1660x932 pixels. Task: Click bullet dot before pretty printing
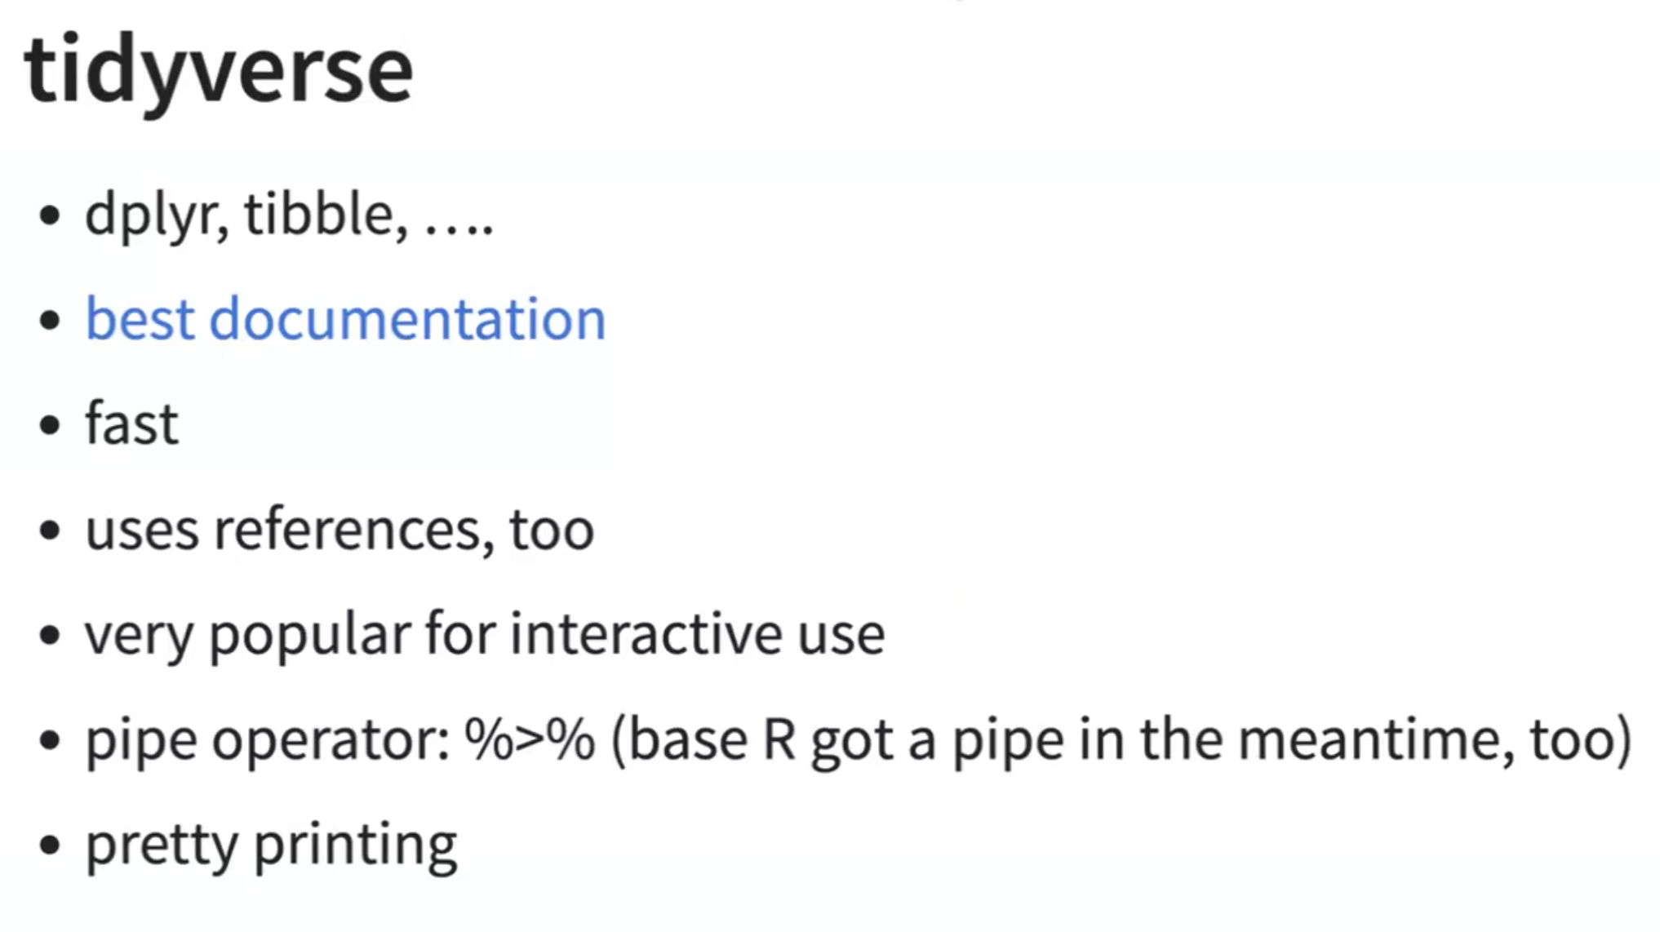click(x=50, y=845)
